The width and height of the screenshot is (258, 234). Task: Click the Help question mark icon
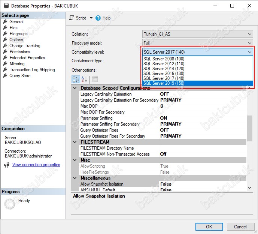(x=98, y=18)
